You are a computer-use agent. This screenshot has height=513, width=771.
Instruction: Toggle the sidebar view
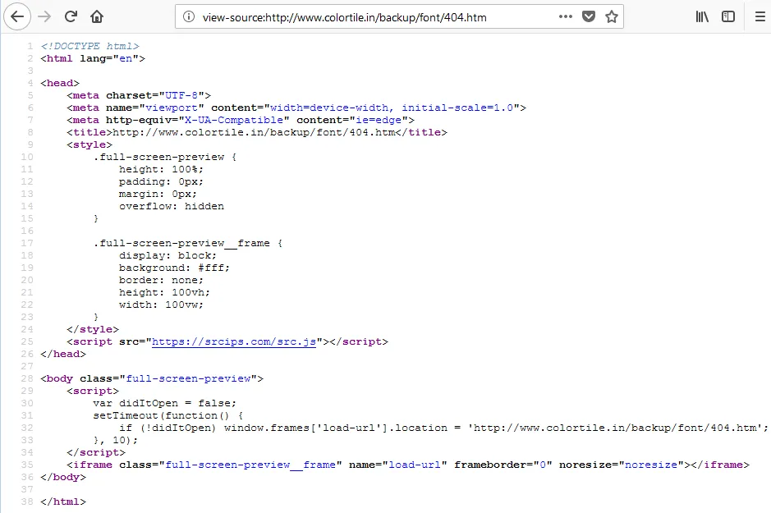point(728,16)
